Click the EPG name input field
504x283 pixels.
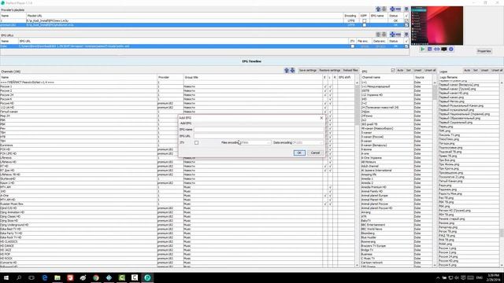point(259,129)
